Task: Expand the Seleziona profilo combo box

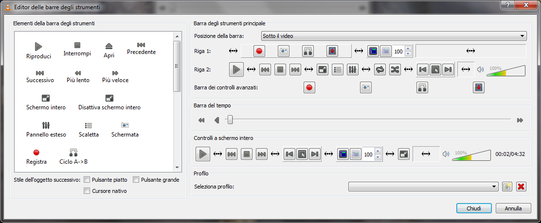Action: (423, 187)
